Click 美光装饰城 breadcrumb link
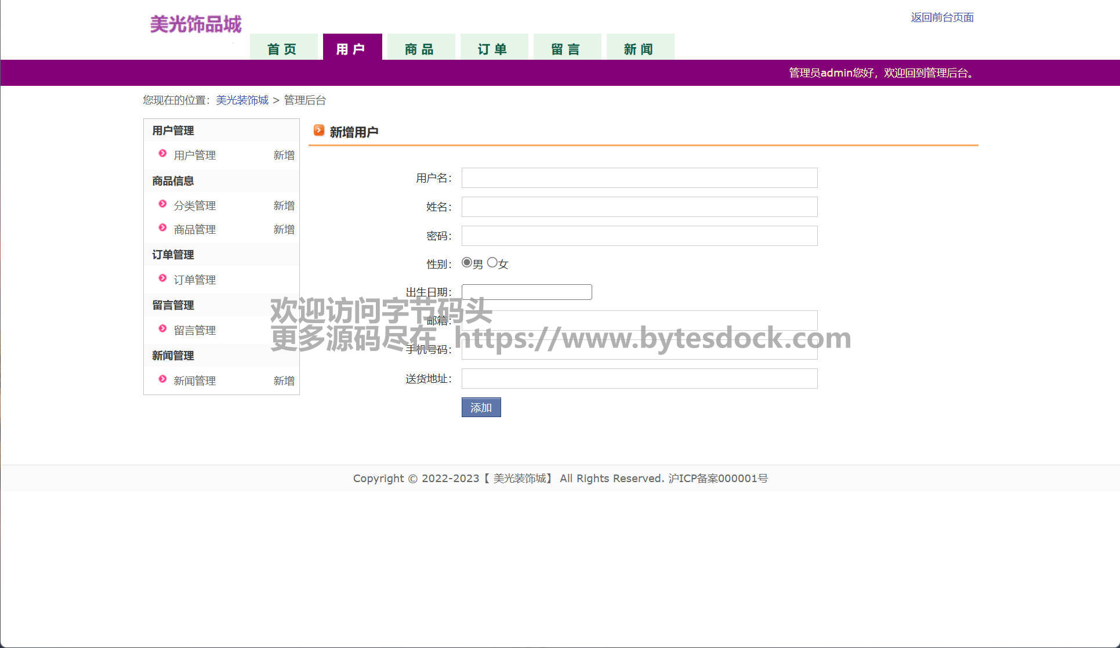The height and width of the screenshot is (648, 1120). [x=242, y=100]
